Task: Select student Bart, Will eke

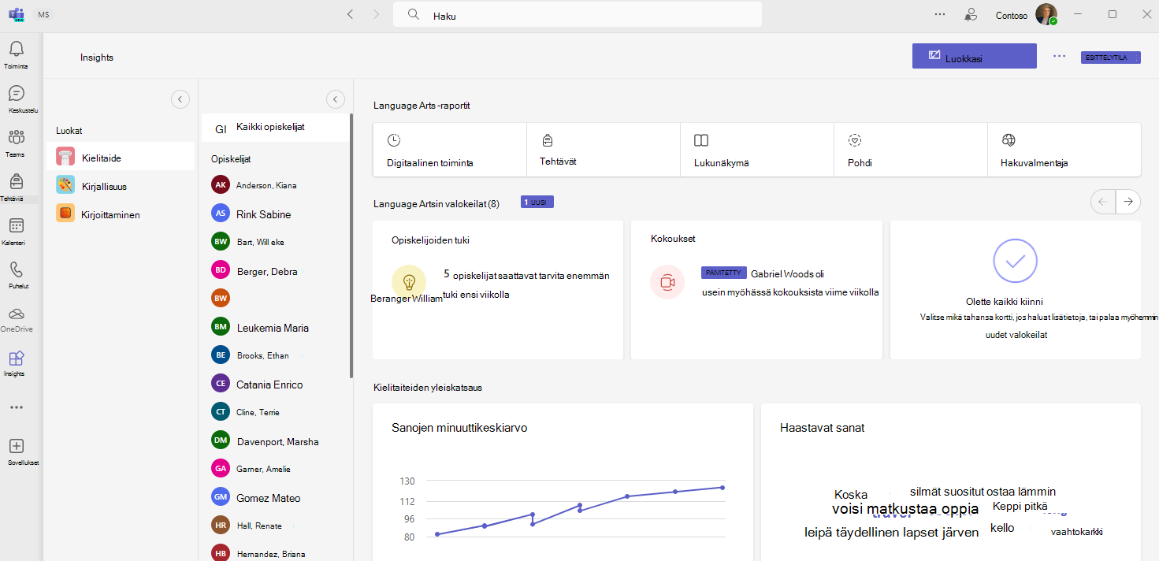Action: click(276, 242)
